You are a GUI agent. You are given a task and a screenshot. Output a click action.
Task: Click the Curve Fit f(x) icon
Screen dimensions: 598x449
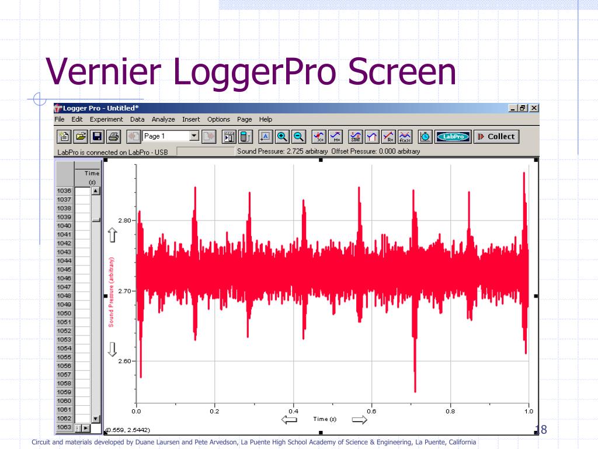[405, 137]
